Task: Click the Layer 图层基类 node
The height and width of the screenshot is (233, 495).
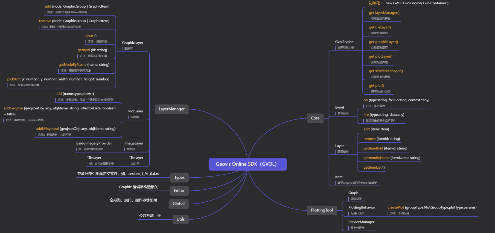Action: pos(342,148)
